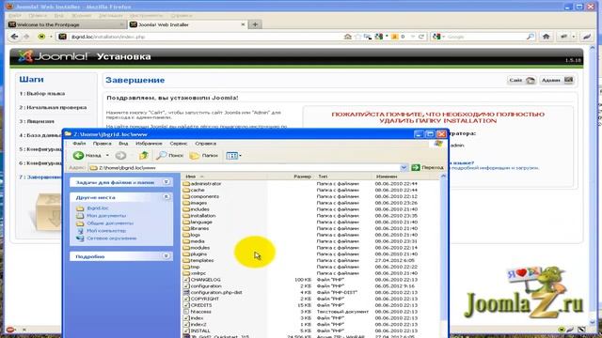Click the Firefox back arrow button
Viewport: 602px width, 338px height.
click(14, 37)
